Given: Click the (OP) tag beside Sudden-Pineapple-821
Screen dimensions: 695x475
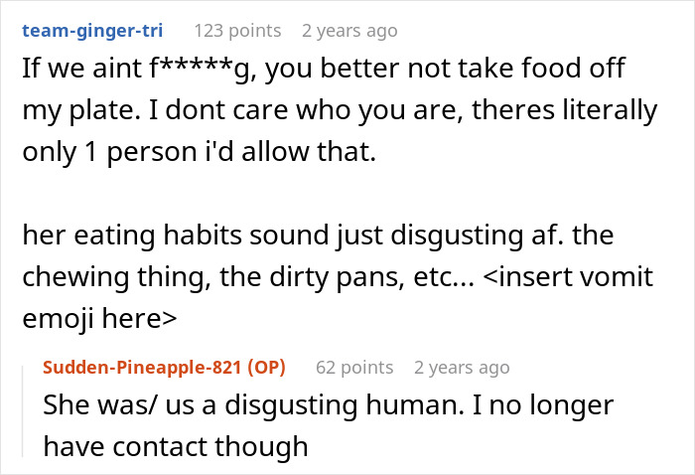Looking at the screenshot, I should pos(263,368).
